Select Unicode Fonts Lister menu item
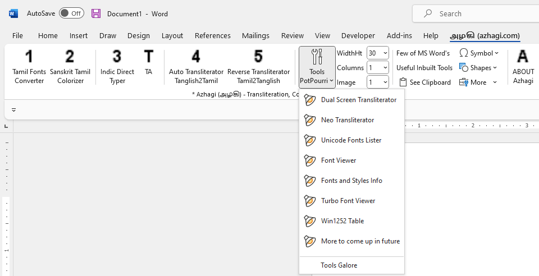The width and height of the screenshot is (539, 276). pyautogui.click(x=351, y=140)
